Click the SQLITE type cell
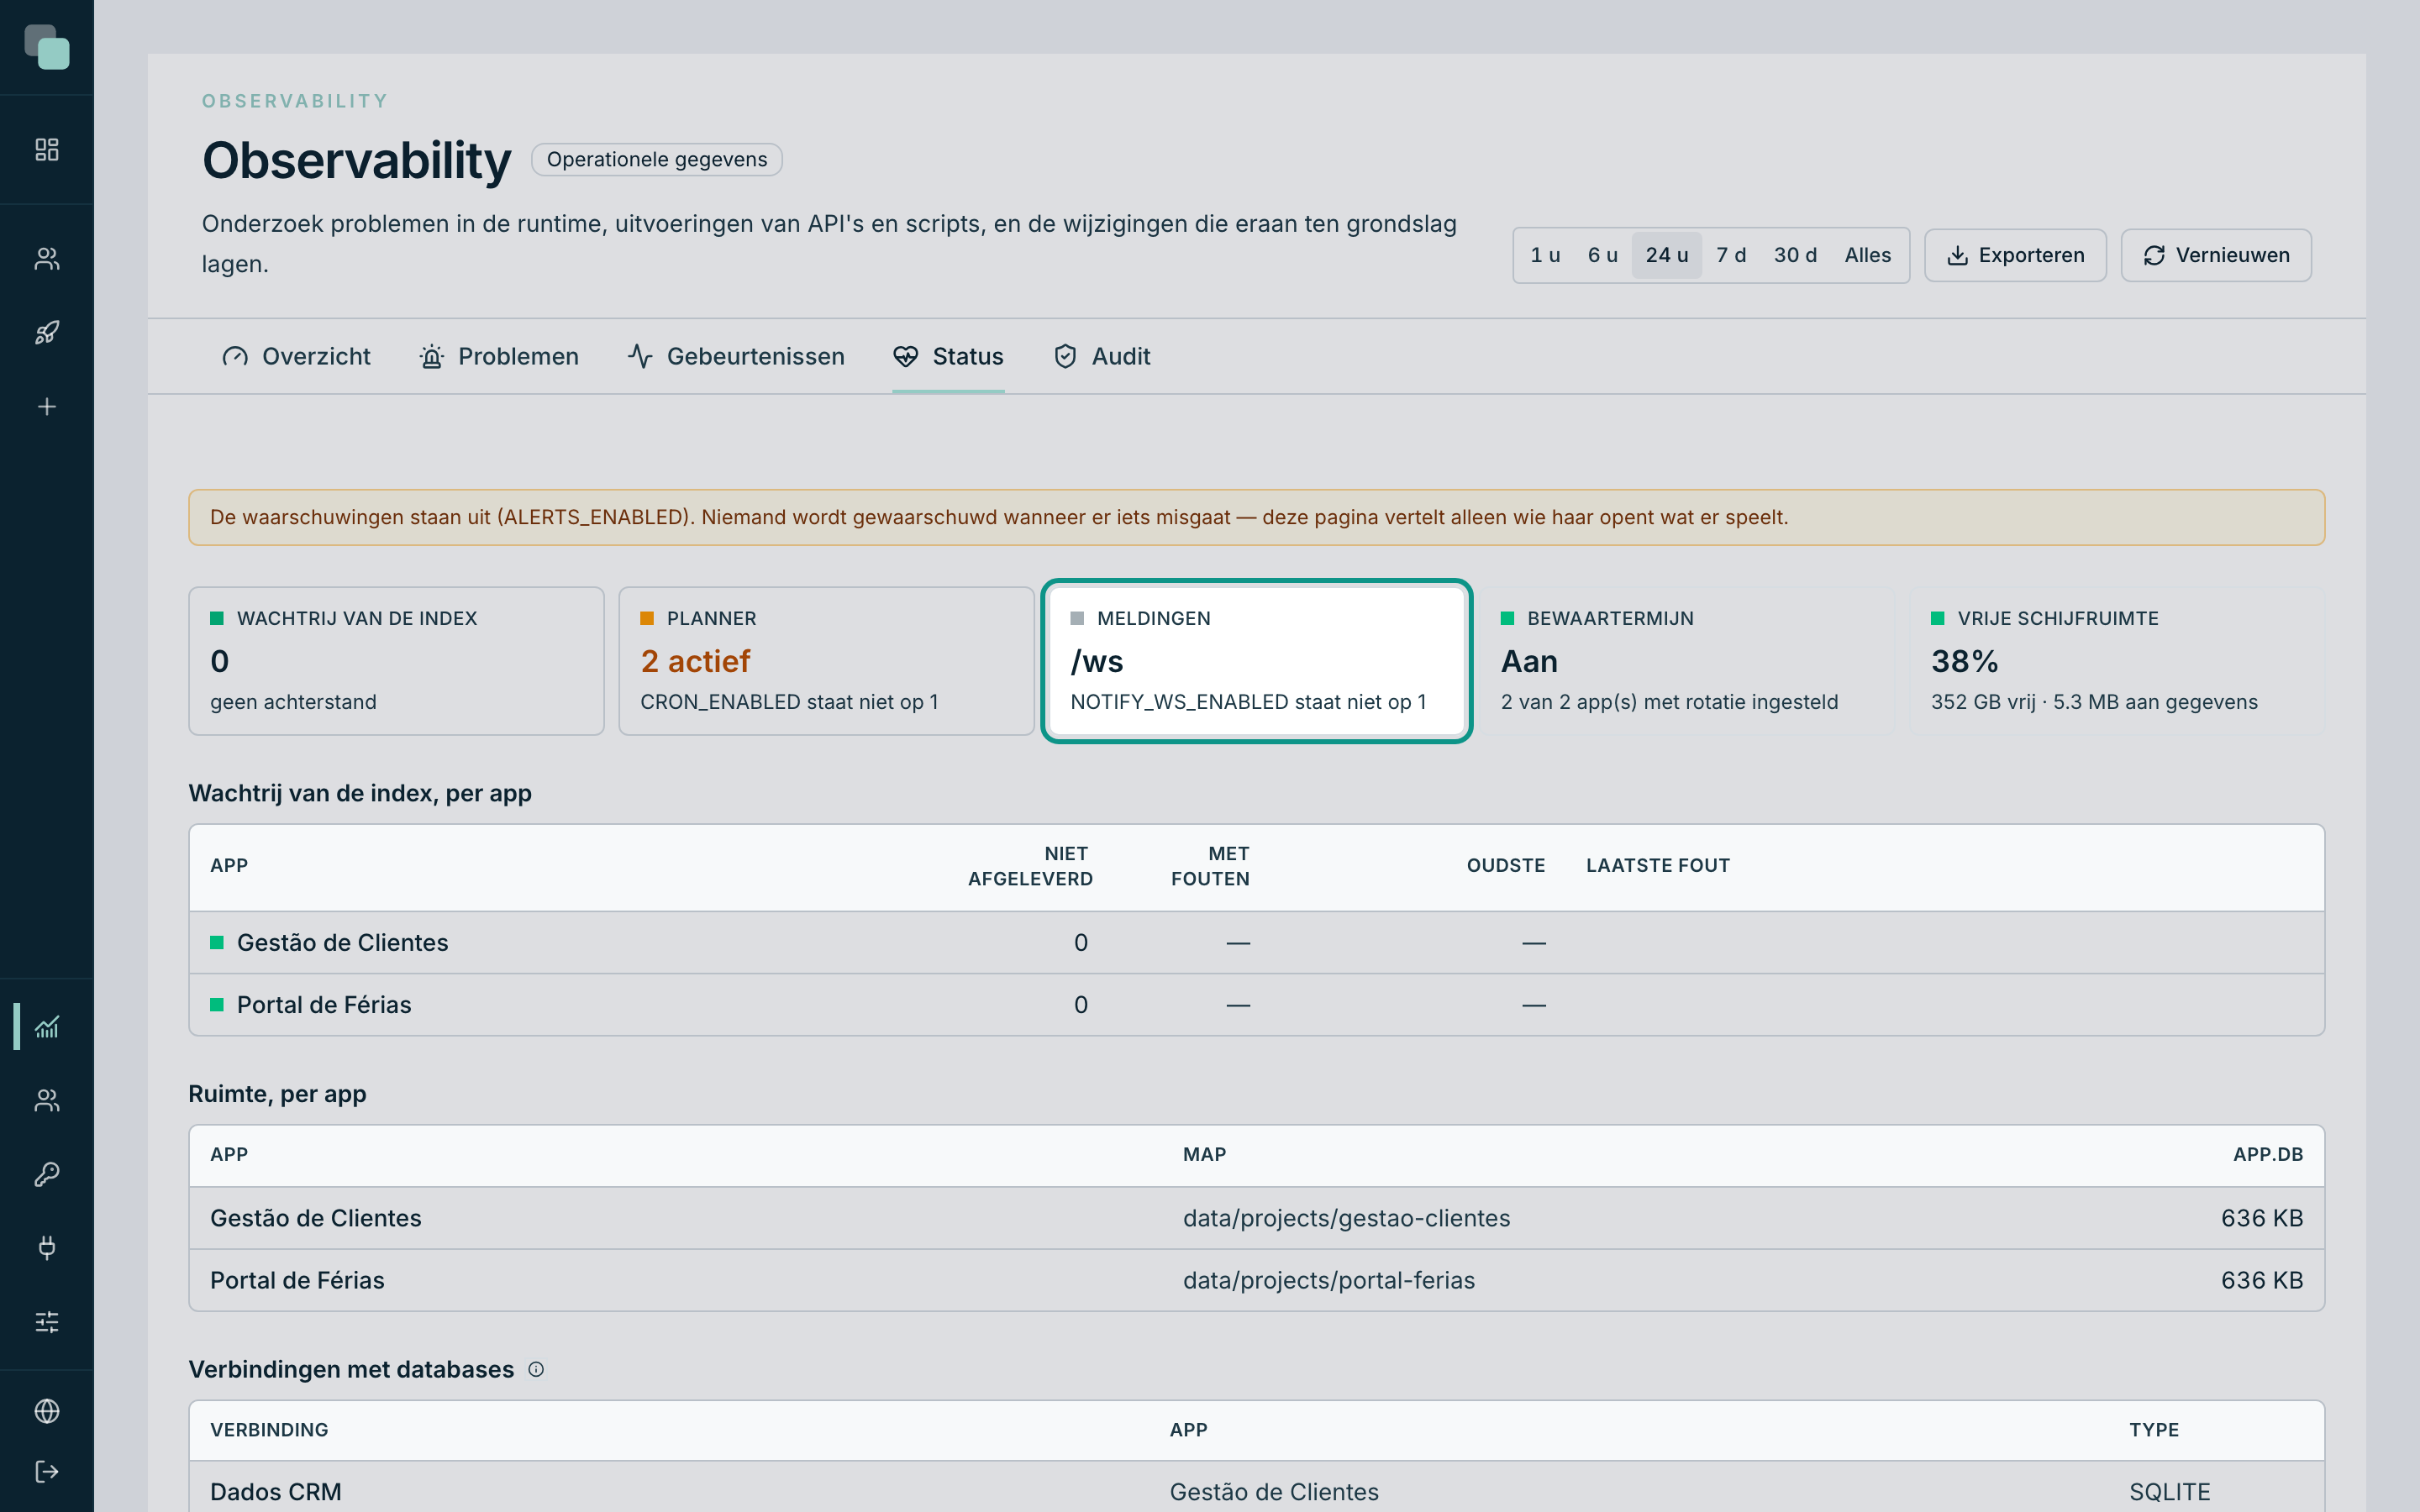Image resolution: width=2420 pixels, height=1512 pixels. pos(2169,1492)
